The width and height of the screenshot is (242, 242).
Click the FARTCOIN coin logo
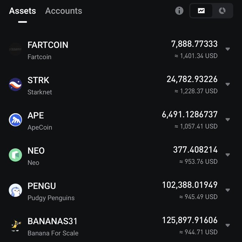[x=15, y=49]
